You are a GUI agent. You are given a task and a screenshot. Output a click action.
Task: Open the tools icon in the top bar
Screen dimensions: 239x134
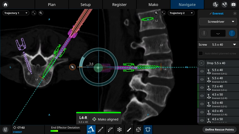[x=224, y=4]
